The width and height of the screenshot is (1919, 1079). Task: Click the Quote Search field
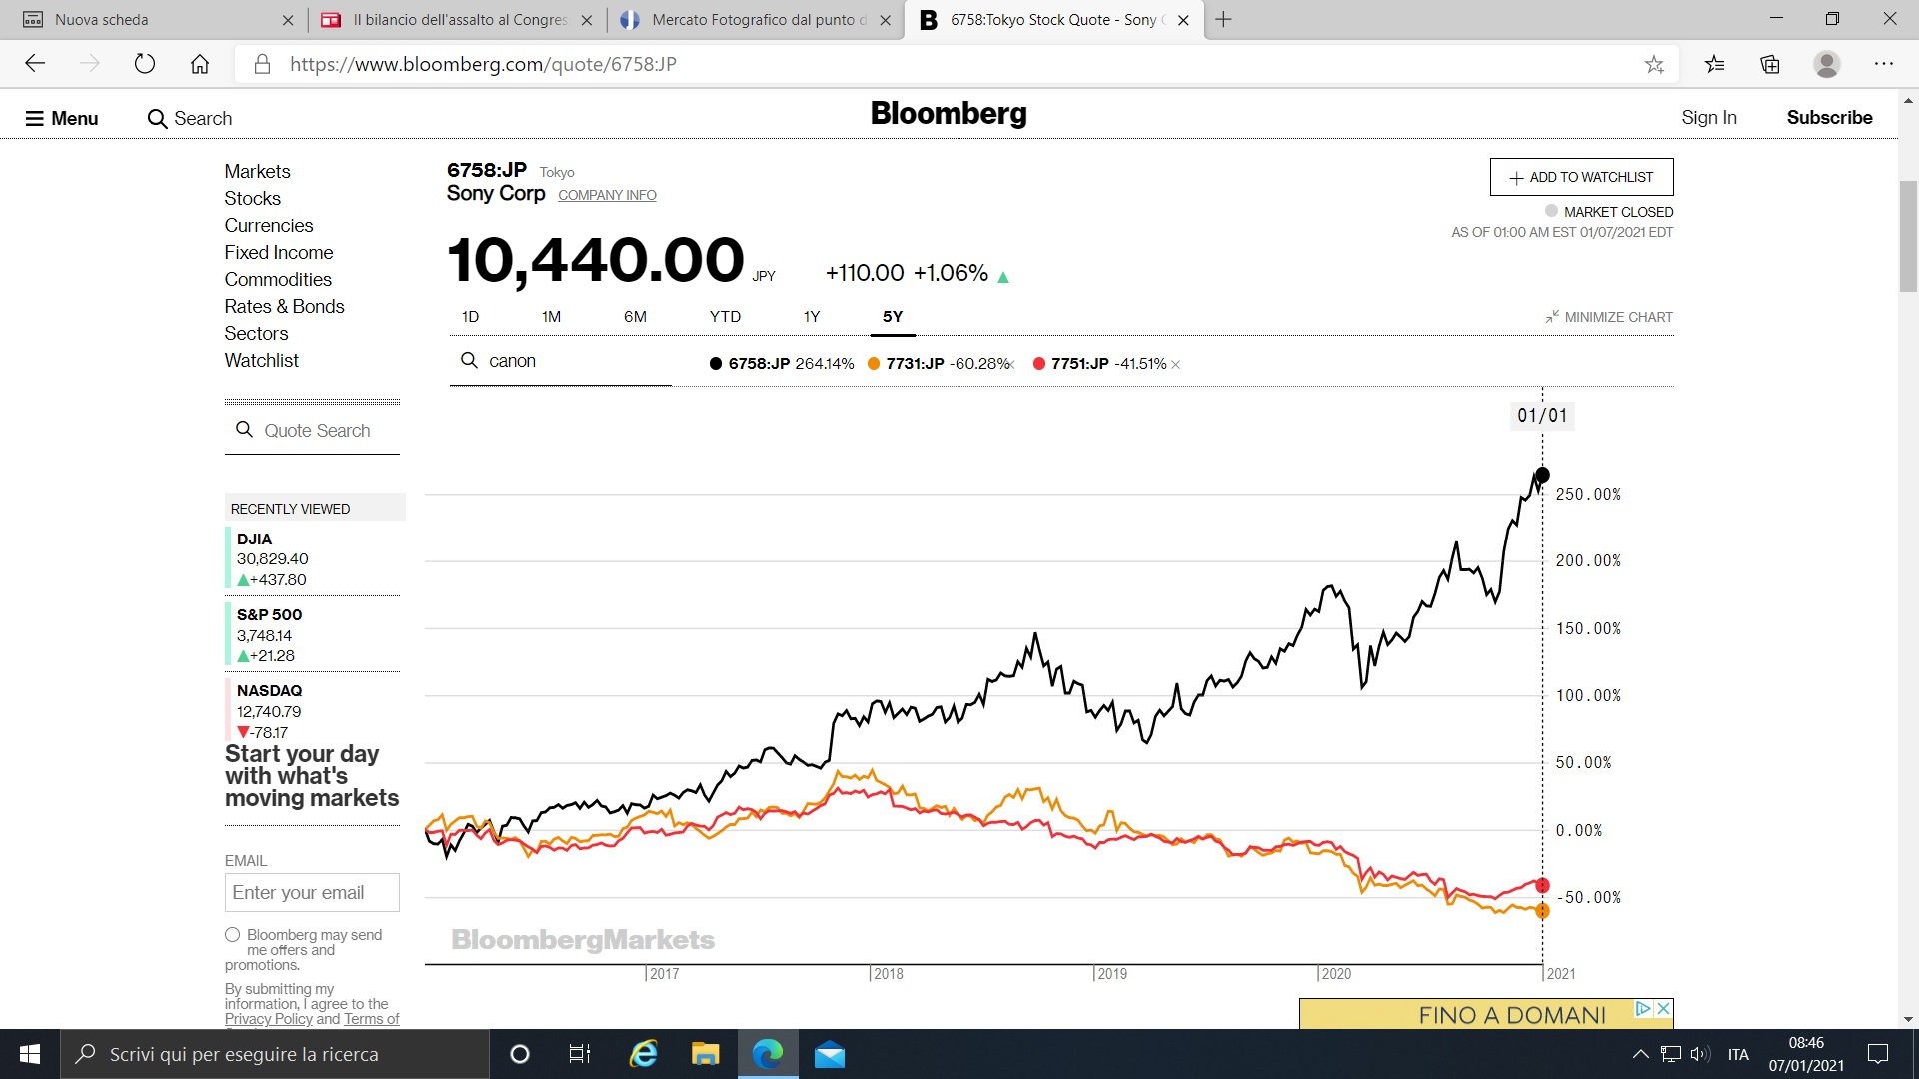pos(317,431)
